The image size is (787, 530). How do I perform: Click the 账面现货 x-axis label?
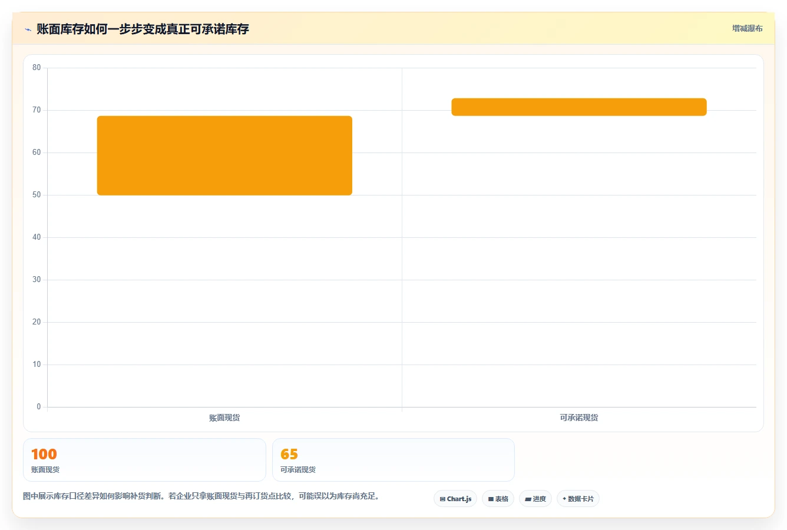[224, 418]
